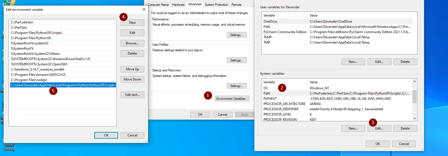Click Edit... under System variables
This screenshot has width=448, height=156.
(x=379, y=128)
